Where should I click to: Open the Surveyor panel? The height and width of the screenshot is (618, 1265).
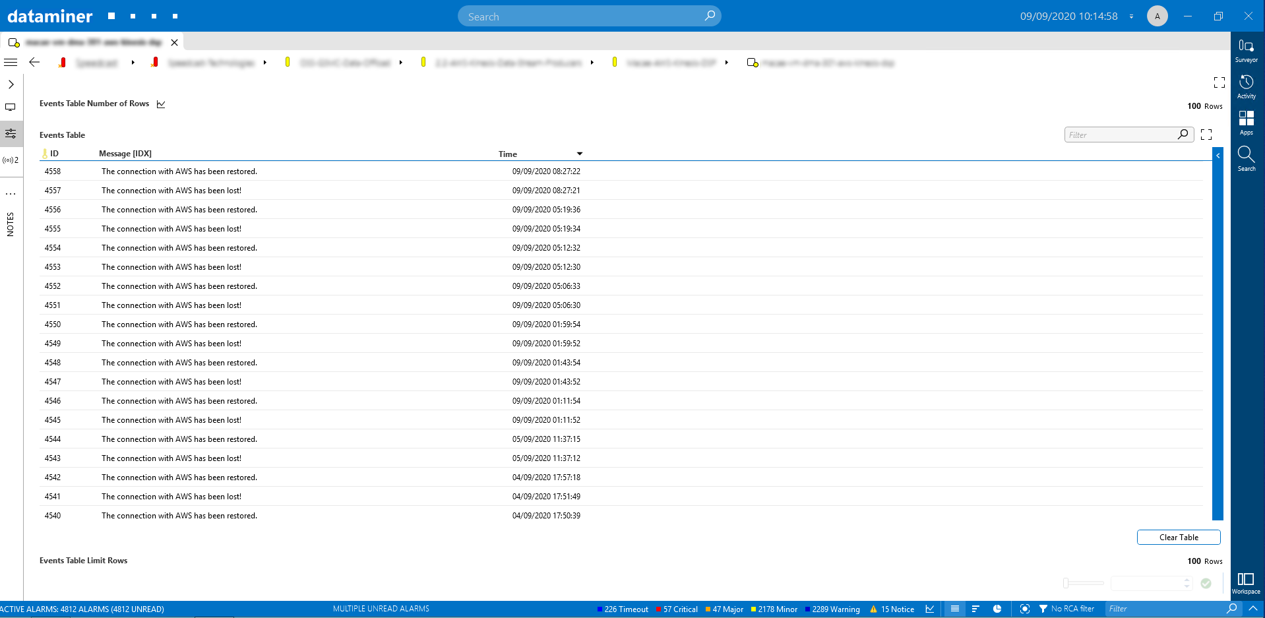(1246, 50)
